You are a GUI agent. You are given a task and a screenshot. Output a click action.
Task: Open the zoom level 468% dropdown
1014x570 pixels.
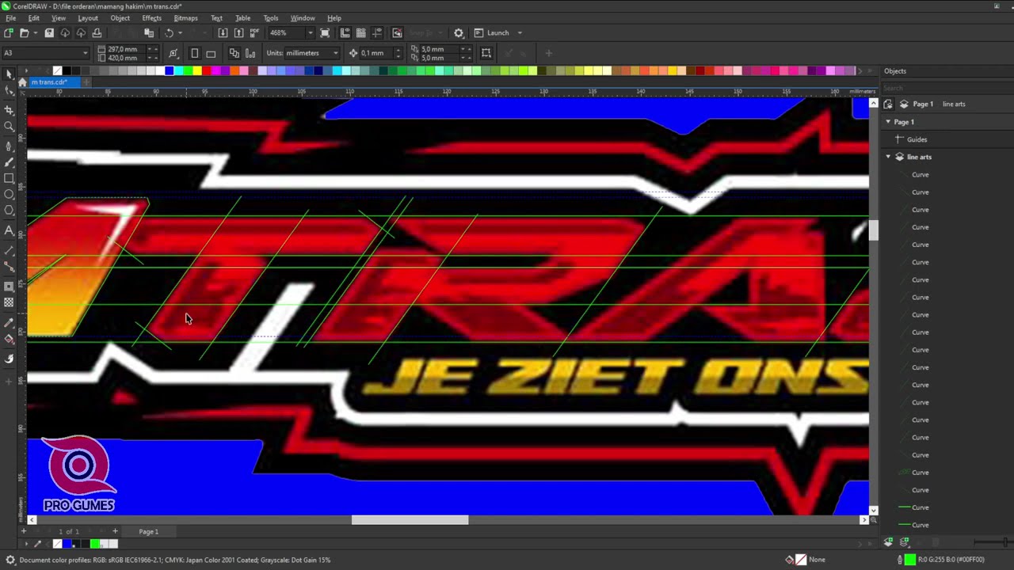[x=310, y=32]
